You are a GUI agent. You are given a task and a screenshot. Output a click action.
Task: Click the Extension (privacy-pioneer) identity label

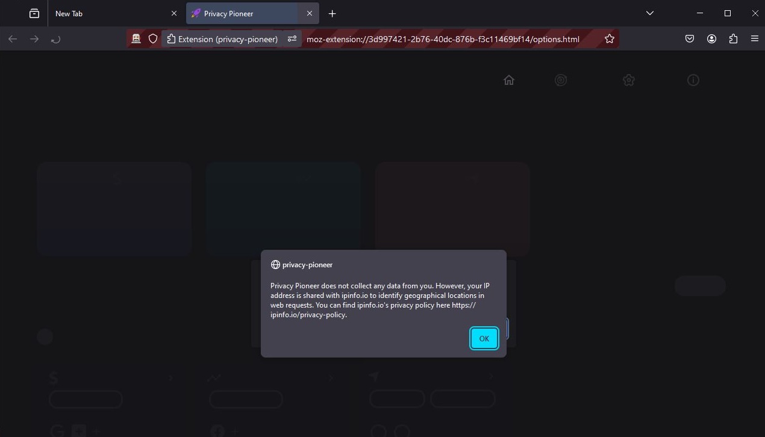(x=222, y=39)
